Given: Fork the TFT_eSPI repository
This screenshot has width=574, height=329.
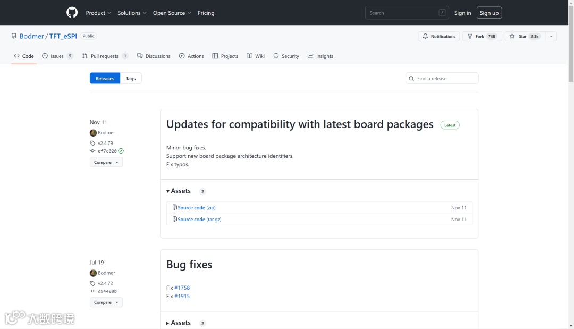Looking at the screenshot, I should 482,36.
